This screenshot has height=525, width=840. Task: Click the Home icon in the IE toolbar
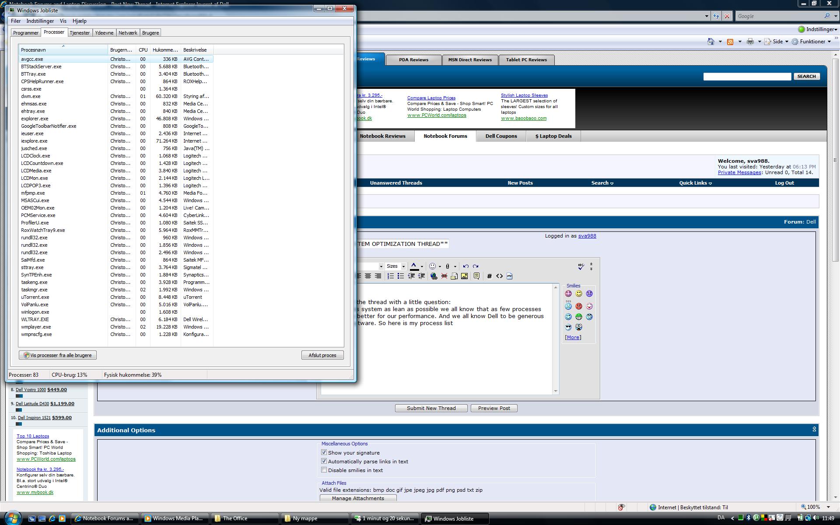click(711, 42)
